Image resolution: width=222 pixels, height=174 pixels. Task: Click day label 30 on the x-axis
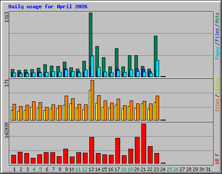(x=202, y=169)
